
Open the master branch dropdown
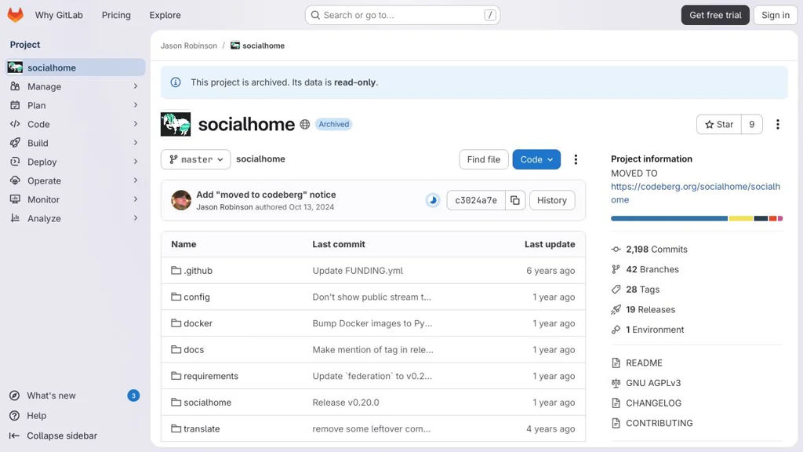pyautogui.click(x=195, y=159)
